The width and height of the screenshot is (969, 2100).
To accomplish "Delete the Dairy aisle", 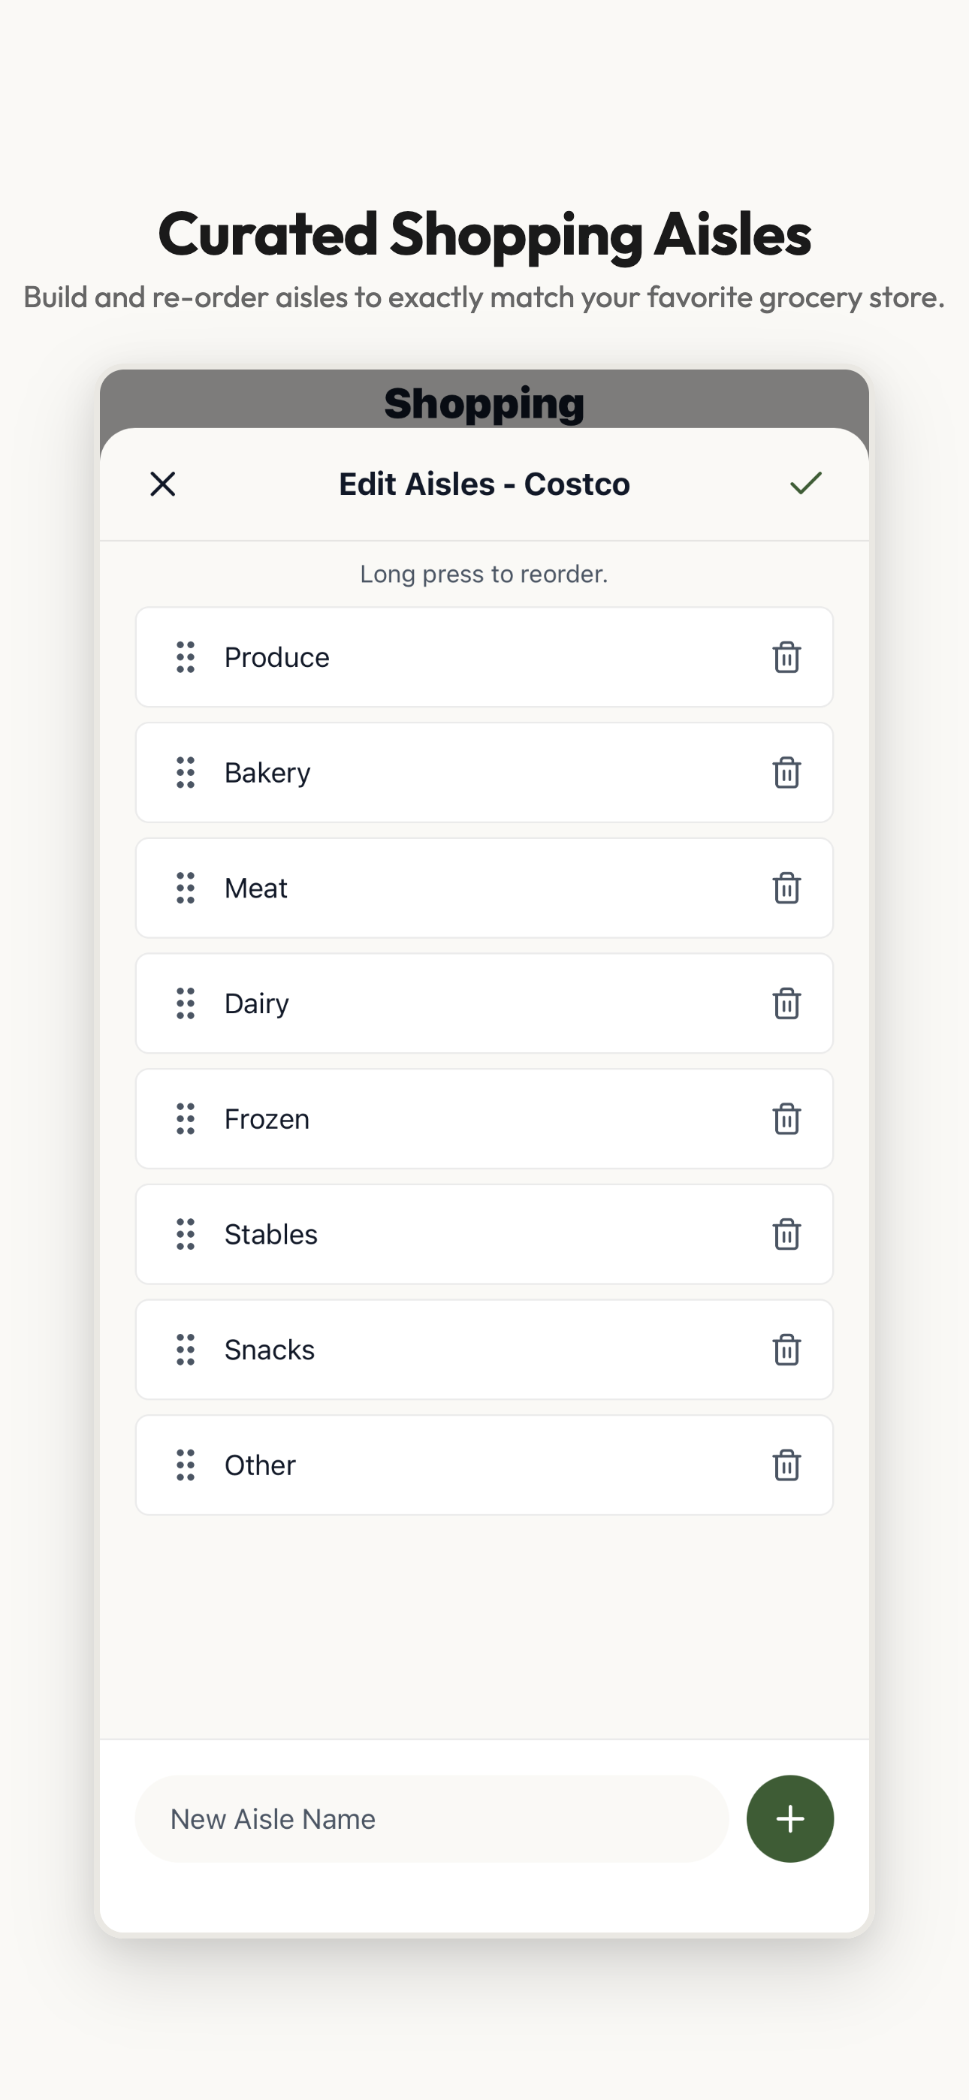I will 786,1003.
